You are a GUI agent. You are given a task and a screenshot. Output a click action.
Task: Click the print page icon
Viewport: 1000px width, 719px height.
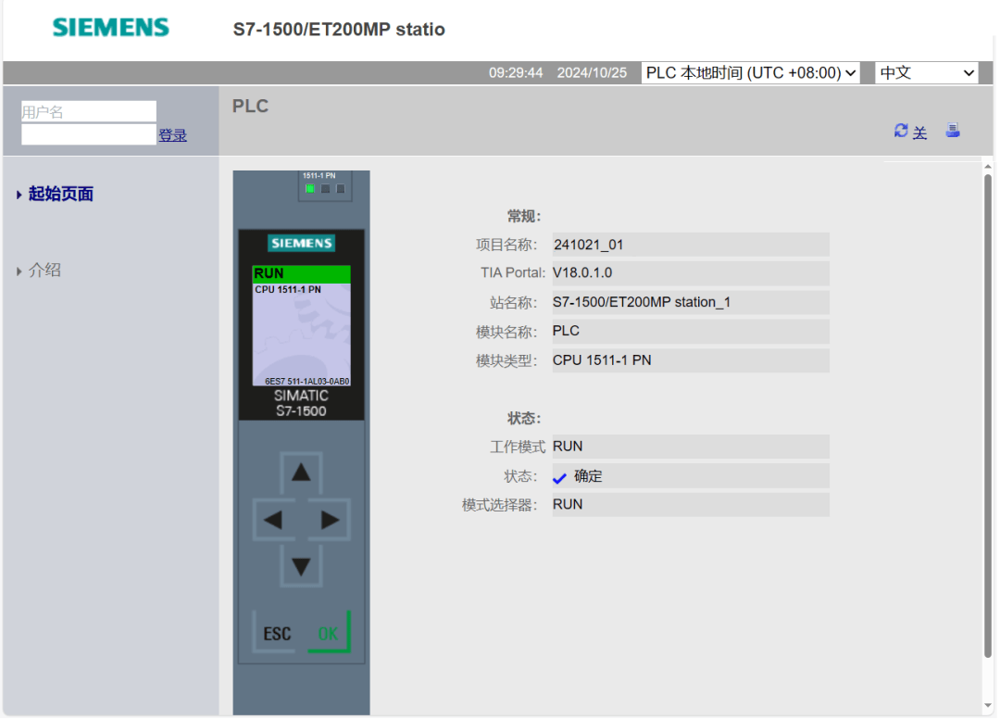point(953,130)
